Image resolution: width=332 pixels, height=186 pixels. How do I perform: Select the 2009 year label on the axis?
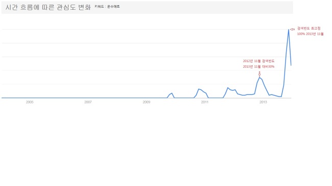pos(146,102)
